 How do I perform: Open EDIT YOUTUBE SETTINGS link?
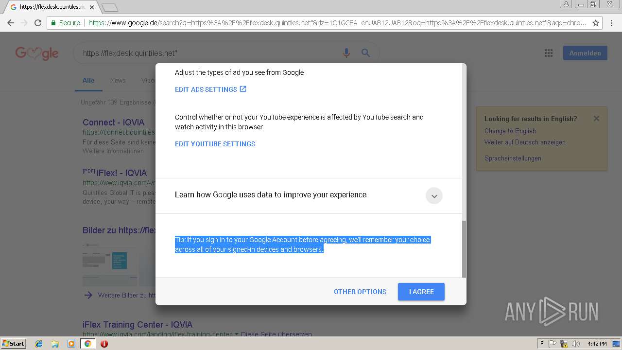[215, 144]
